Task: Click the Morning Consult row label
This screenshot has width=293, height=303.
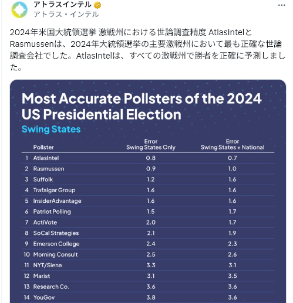Action: pyautogui.click(x=55, y=254)
